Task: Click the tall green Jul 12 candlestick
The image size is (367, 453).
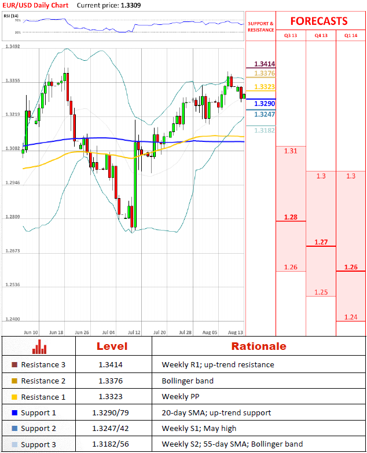Action: [x=135, y=185]
